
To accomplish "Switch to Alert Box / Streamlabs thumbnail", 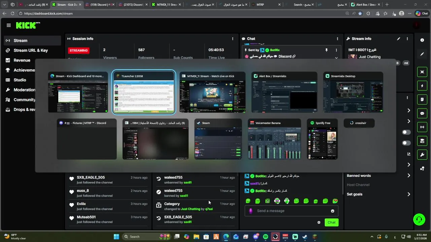I will coord(284,92).
